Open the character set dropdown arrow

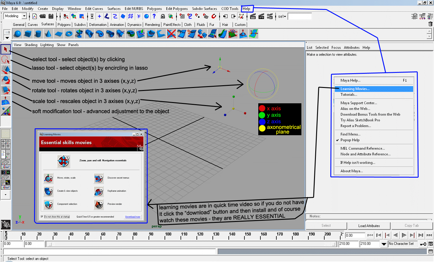coord(384,244)
